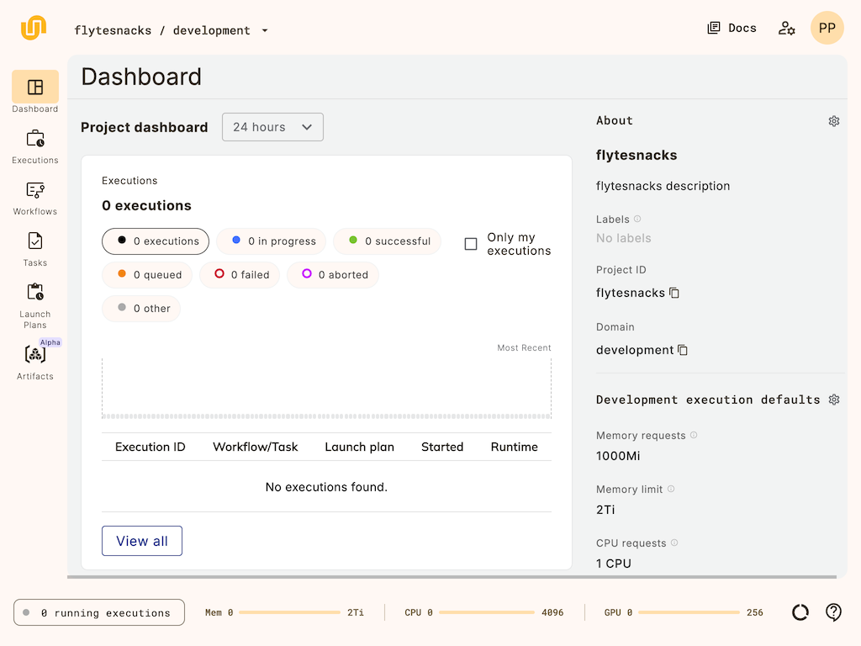The height and width of the screenshot is (646, 861).
Task: Click the View all button
Action: point(142,541)
